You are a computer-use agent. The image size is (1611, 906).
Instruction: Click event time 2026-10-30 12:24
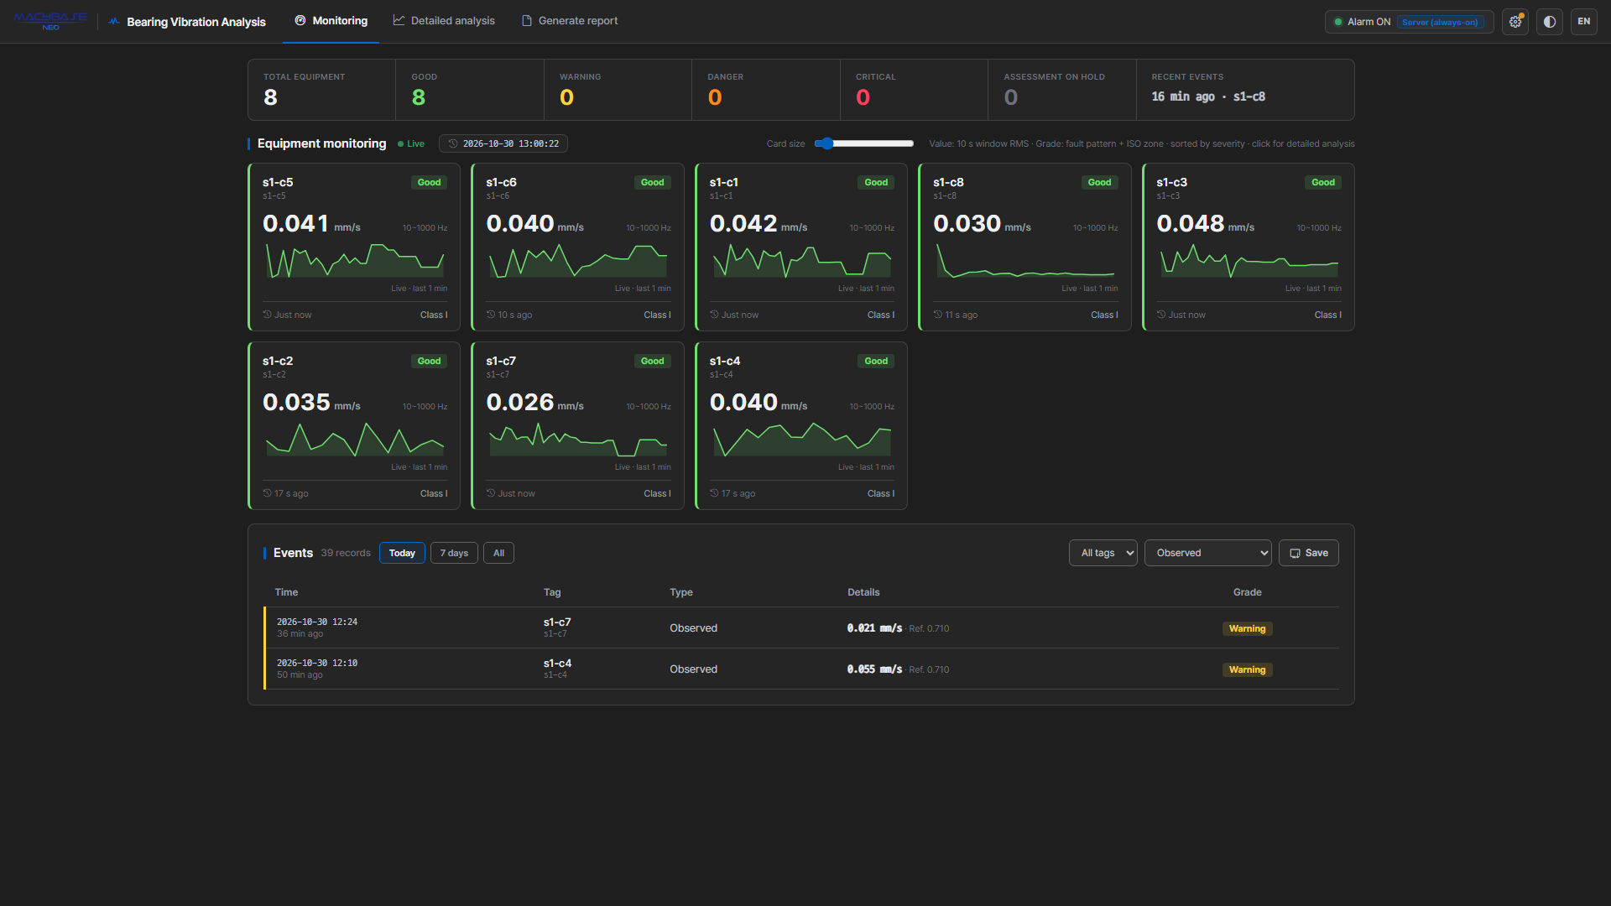[x=317, y=622]
